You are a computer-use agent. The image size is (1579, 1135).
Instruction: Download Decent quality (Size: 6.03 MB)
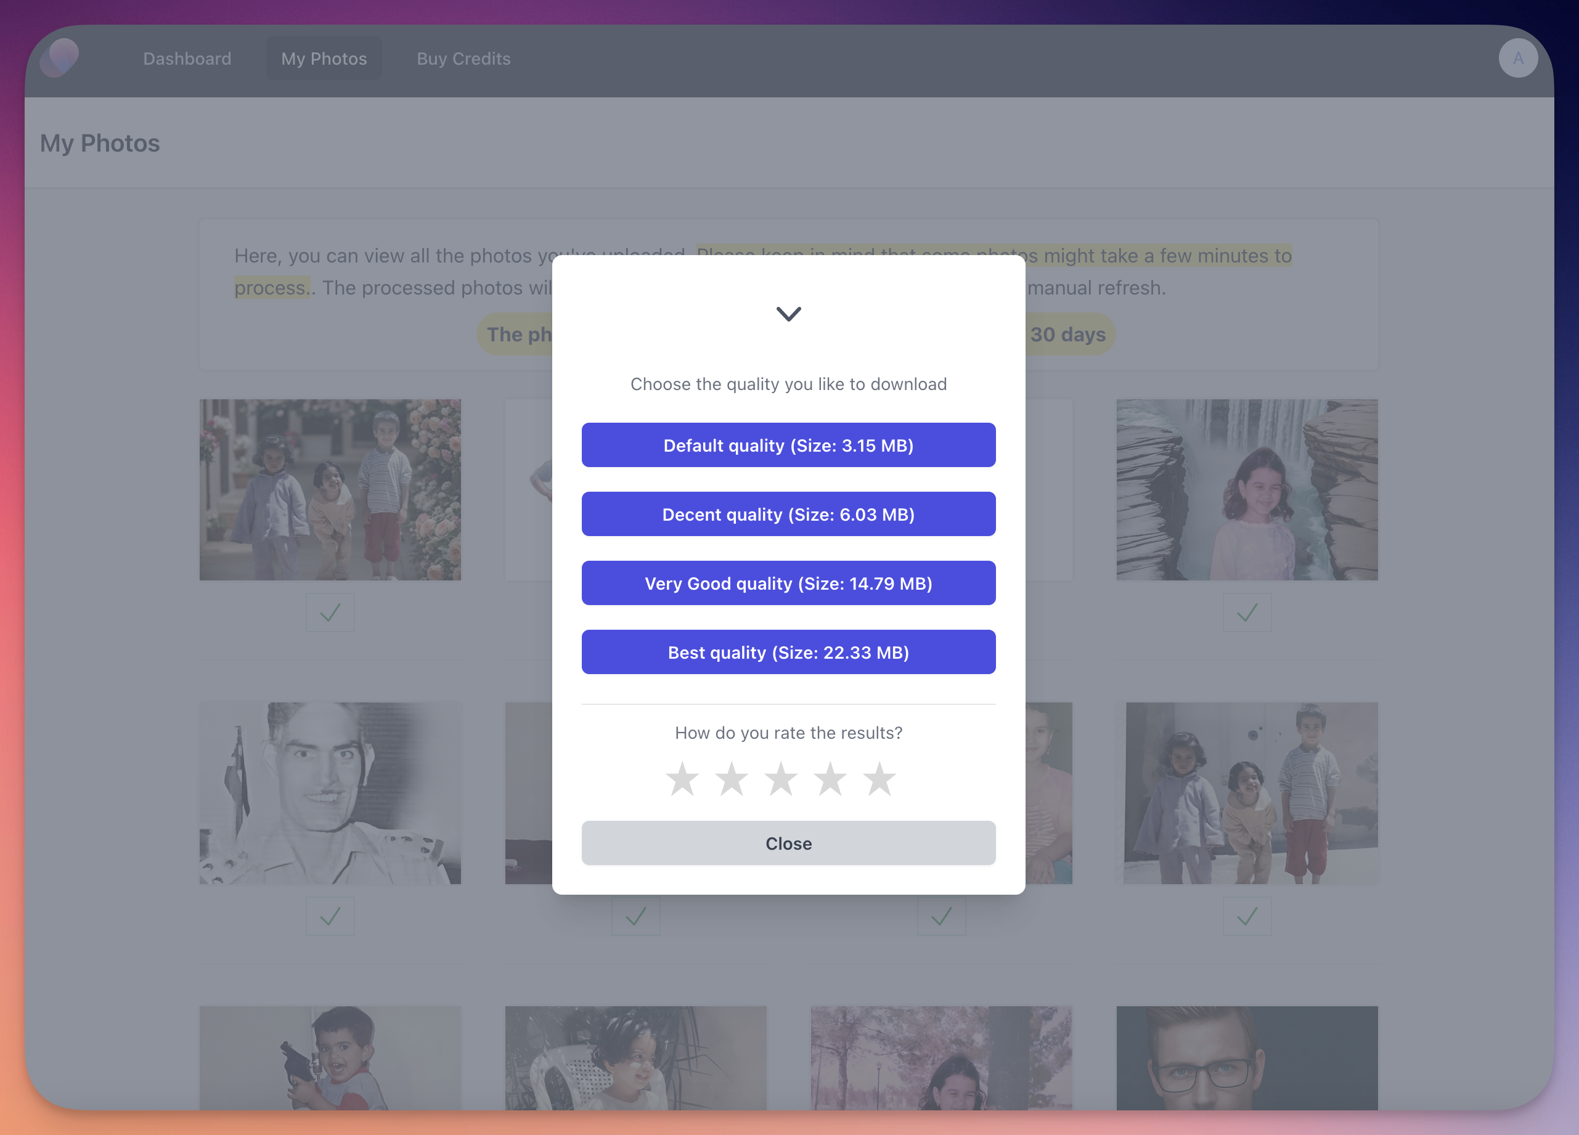point(789,515)
